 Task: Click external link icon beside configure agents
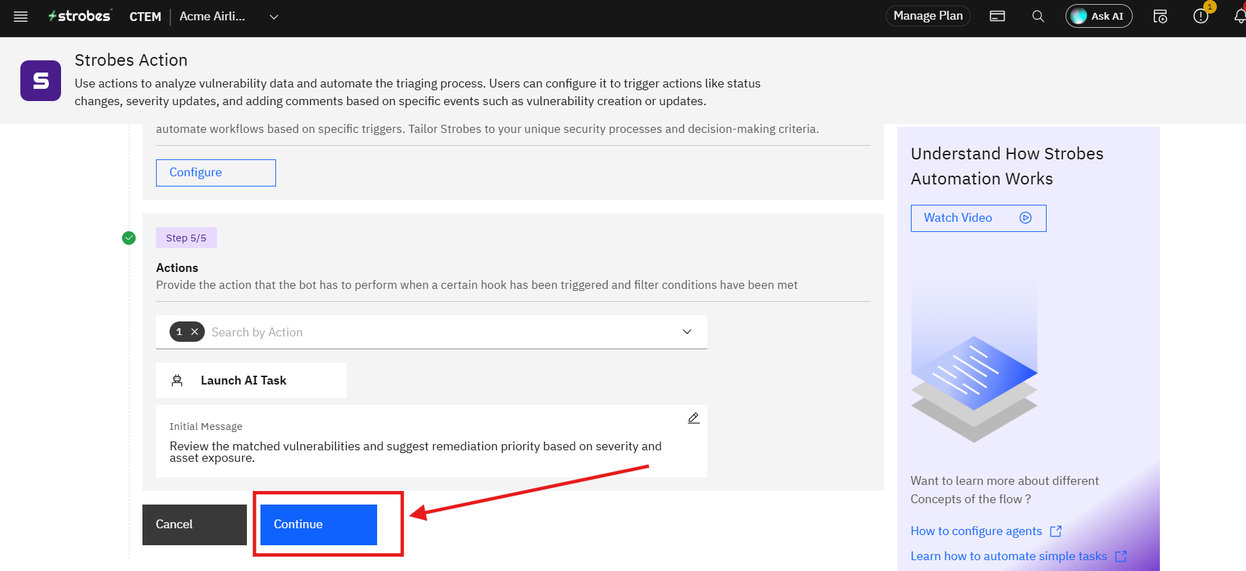[x=1055, y=531]
